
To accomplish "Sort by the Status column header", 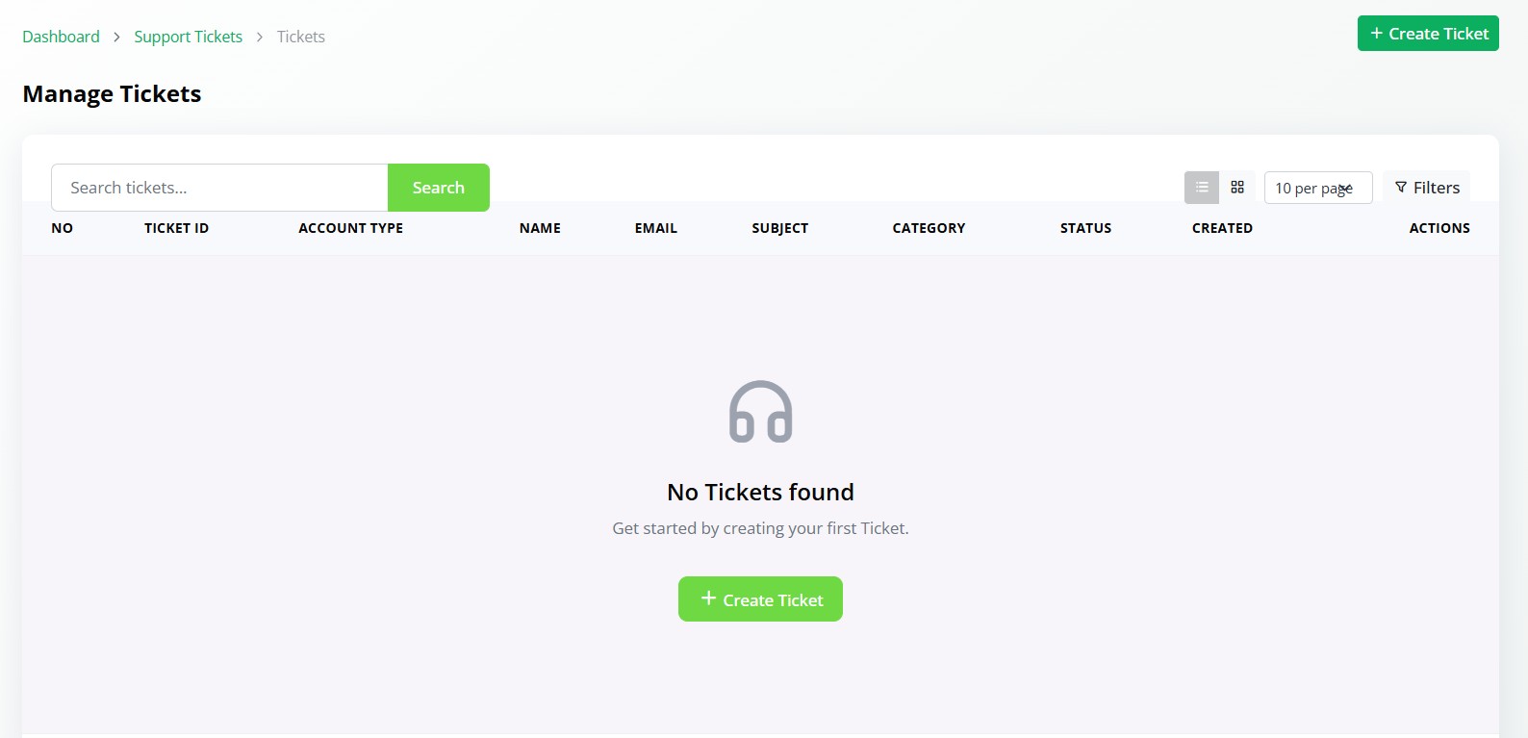I will 1085,228.
